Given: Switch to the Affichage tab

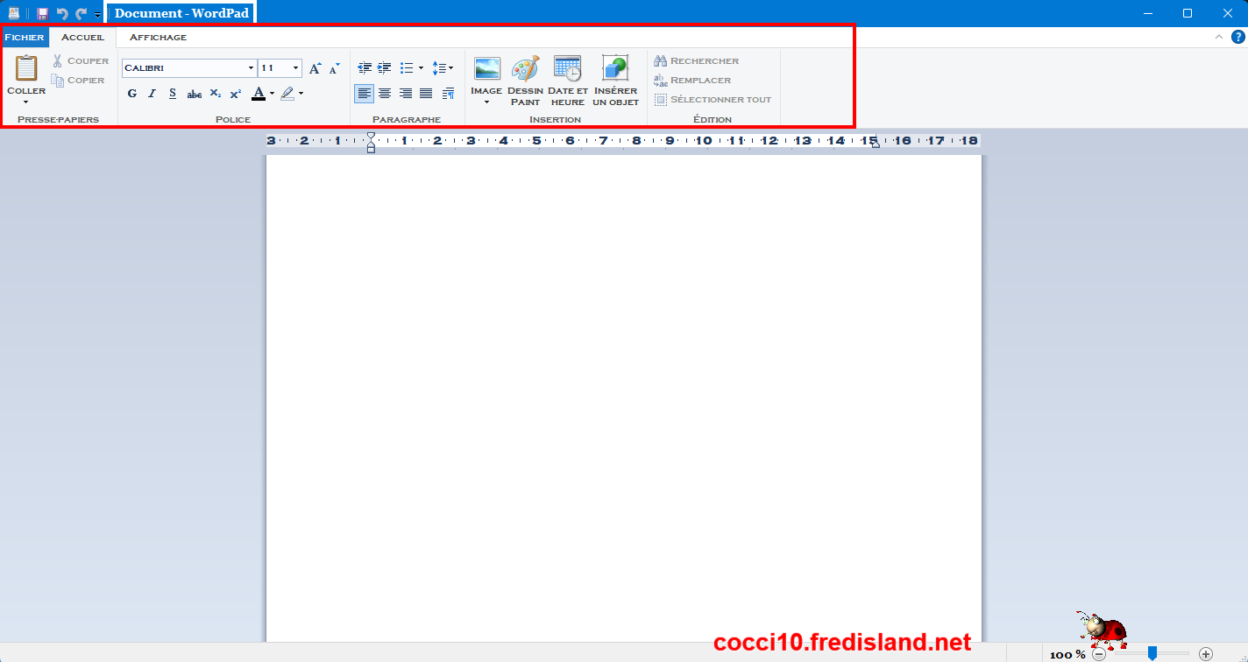Looking at the screenshot, I should [x=158, y=37].
